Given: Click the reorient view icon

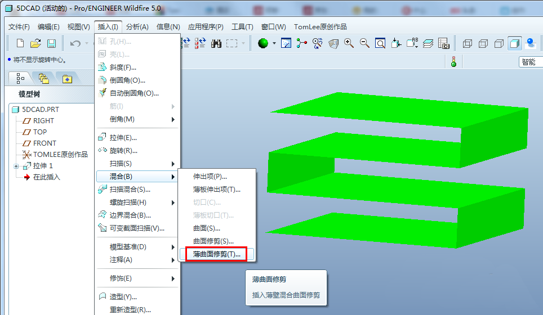Looking at the screenshot, I should (396, 43).
